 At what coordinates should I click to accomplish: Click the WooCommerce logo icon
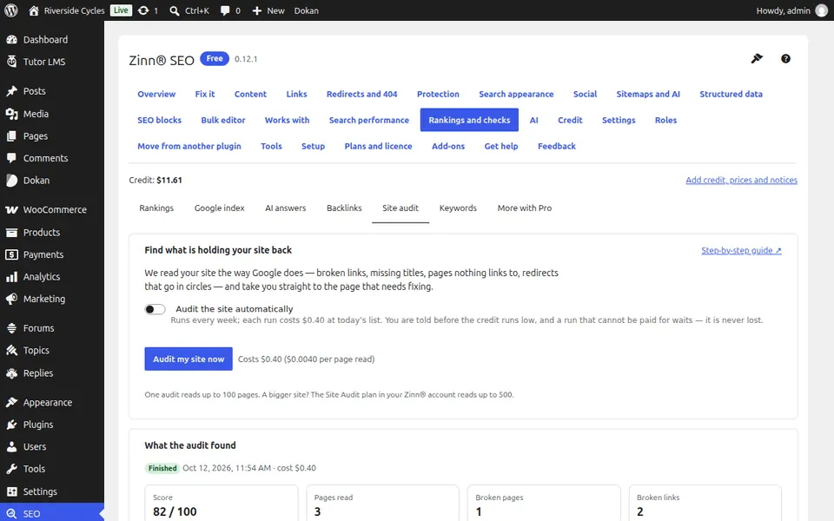click(11, 209)
